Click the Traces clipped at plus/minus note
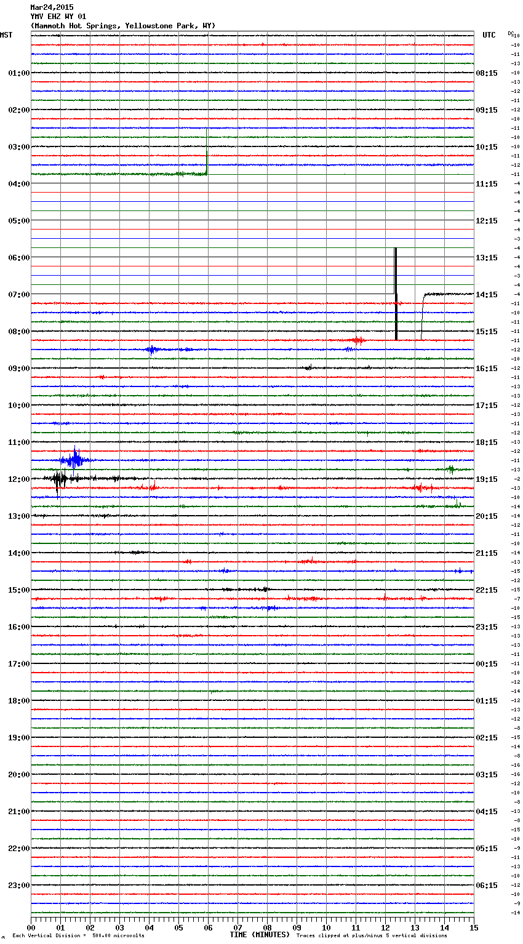 pos(372,936)
